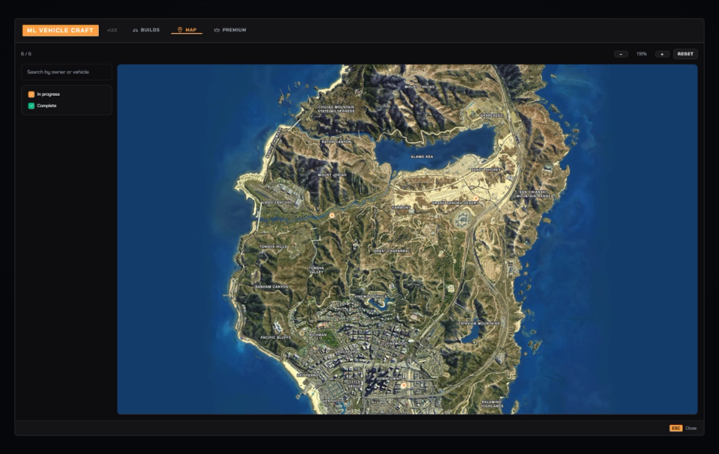The width and height of the screenshot is (719, 454).
Task: Click the Vinewood Hills map label
Action: 371,297
